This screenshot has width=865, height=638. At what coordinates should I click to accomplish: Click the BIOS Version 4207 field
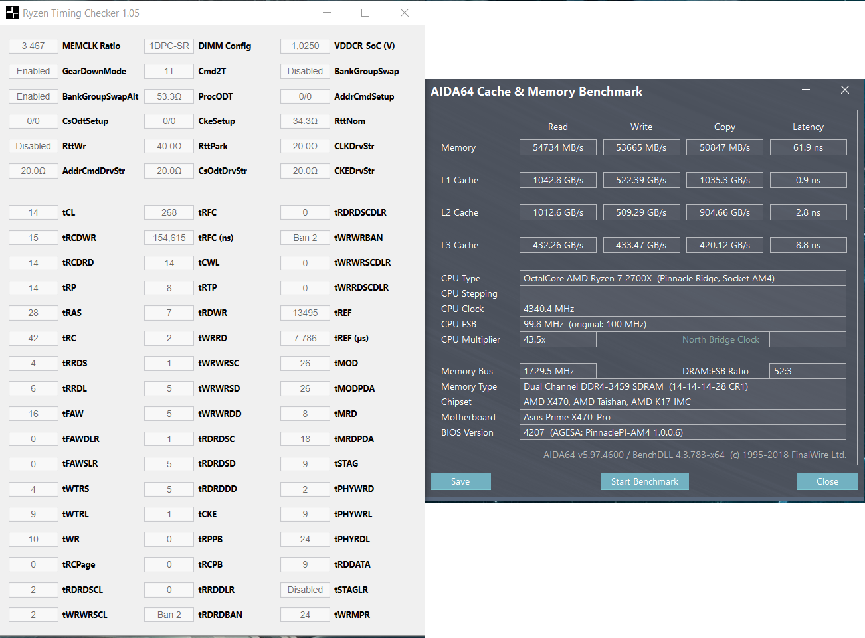(x=682, y=432)
